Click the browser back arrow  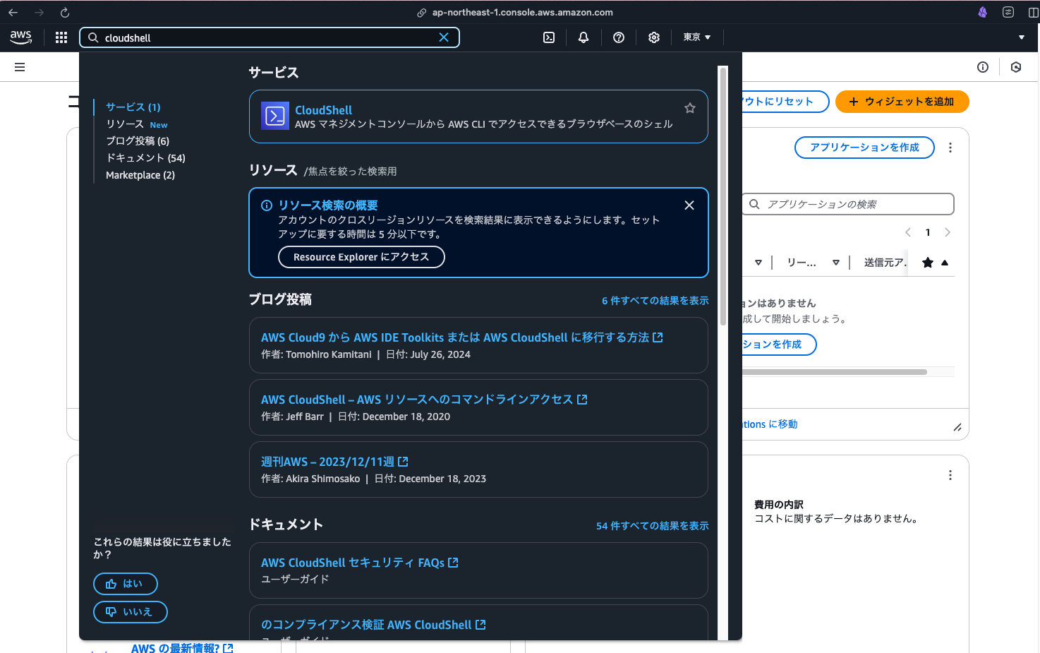click(13, 13)
